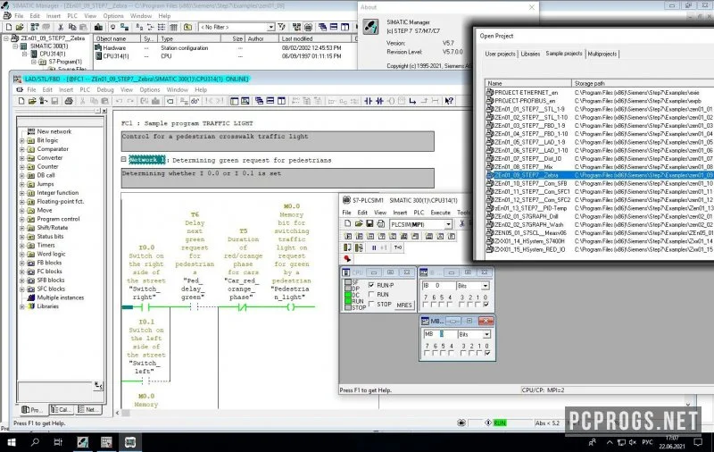
Task: Click the Print icon in LAD/STL/FBD toolbar
Action: point(69,101)
